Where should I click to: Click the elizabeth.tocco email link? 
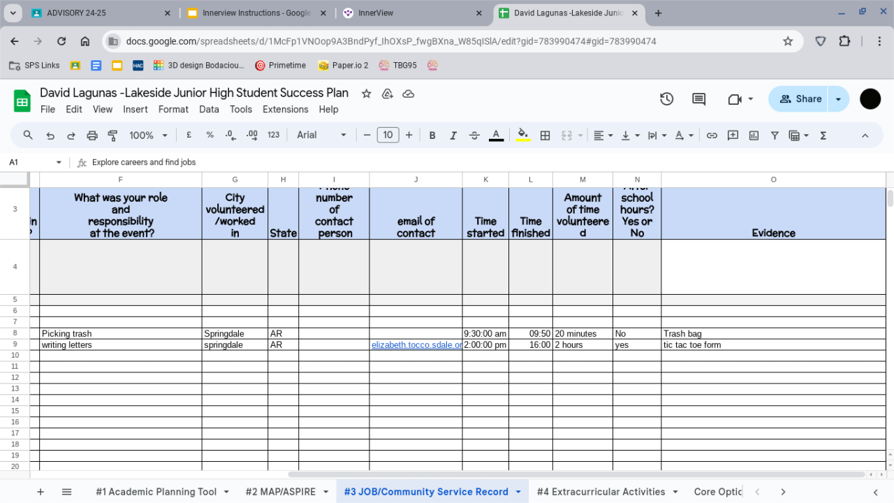click(416, 345)
